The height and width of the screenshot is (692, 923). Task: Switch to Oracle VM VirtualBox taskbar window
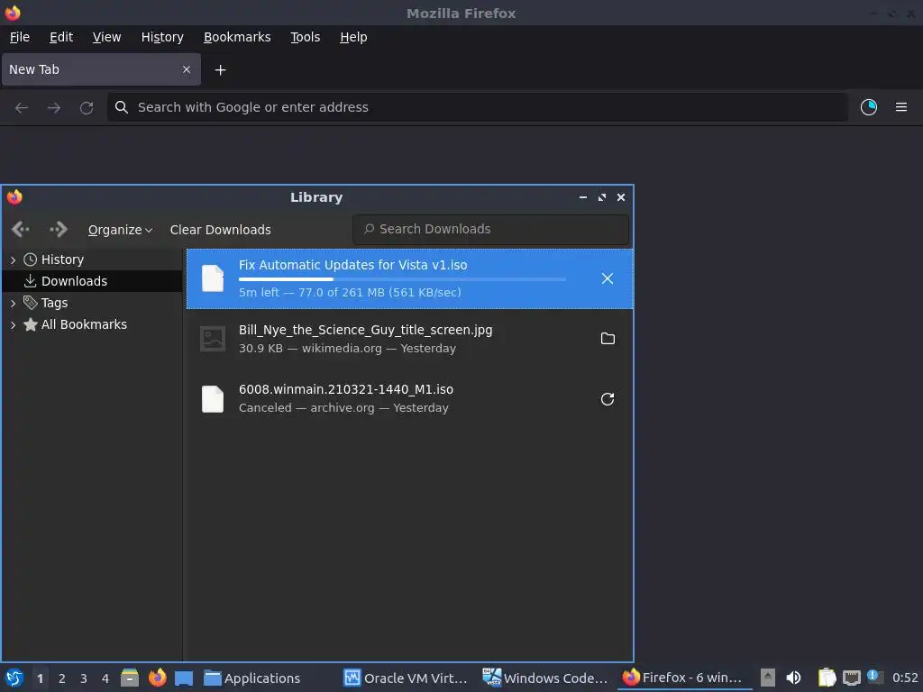coord(406,678)
